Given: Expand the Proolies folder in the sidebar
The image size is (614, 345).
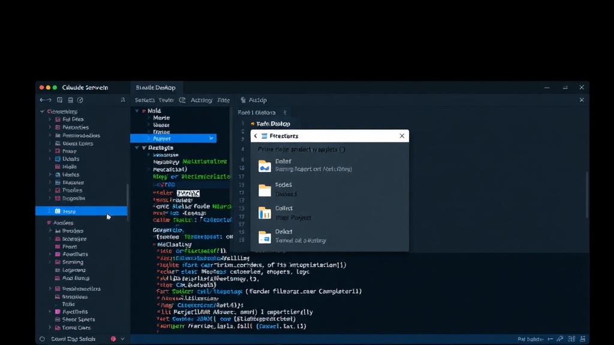Looking at the screenshot, I should click(50, 190).
